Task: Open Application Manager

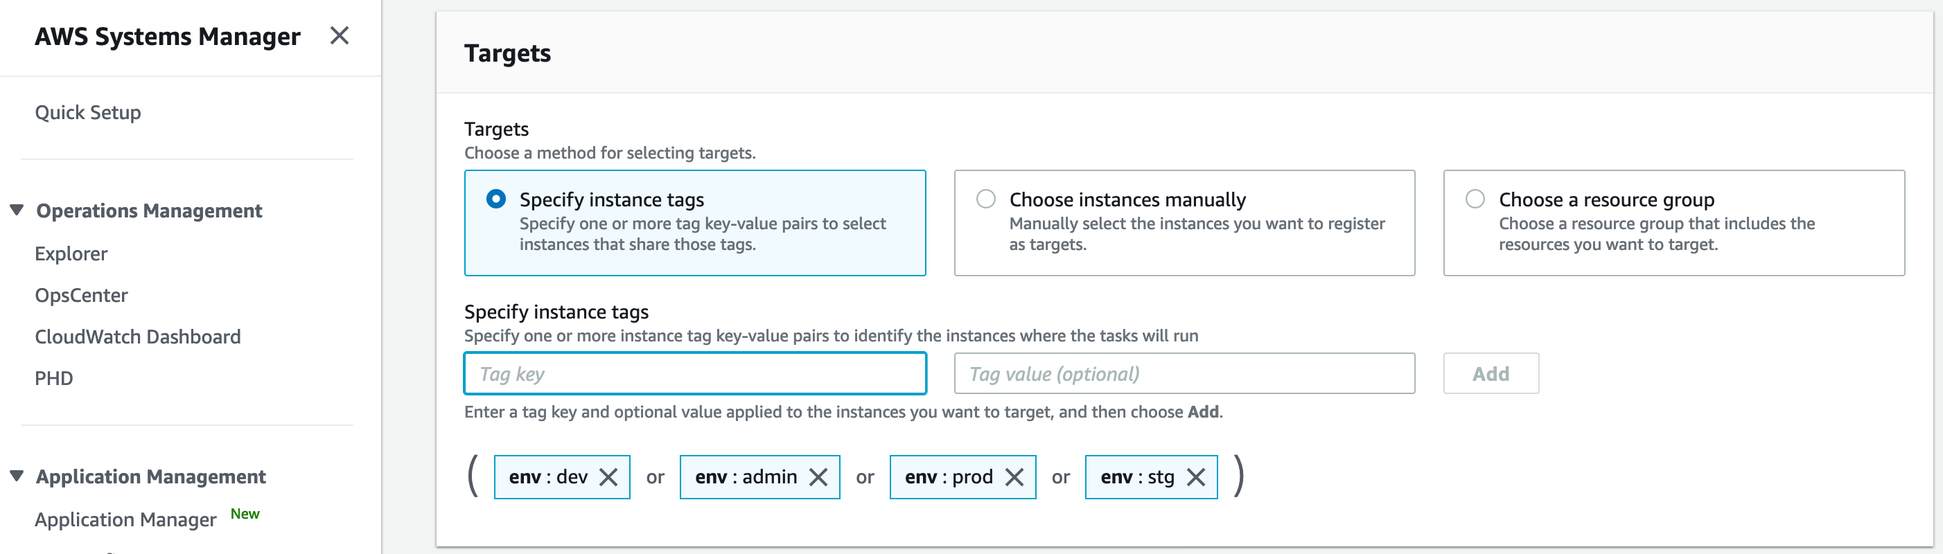Action: point(125,519)
